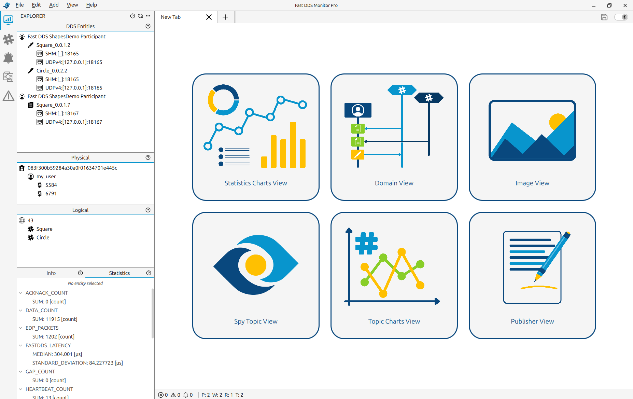633x399 pixels.
Task: Click the MEDIAN: 304.001 latency value
Action: coord(57,354)
